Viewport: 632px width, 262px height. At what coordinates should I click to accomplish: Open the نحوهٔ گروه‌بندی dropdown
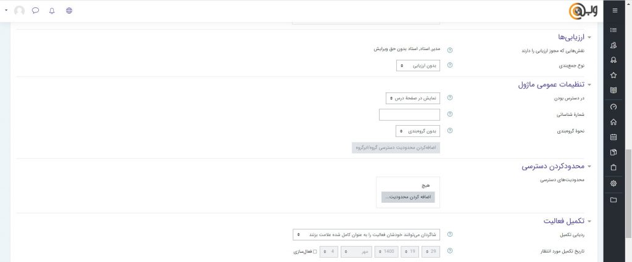pyautogui.click(x=418, y=131)
